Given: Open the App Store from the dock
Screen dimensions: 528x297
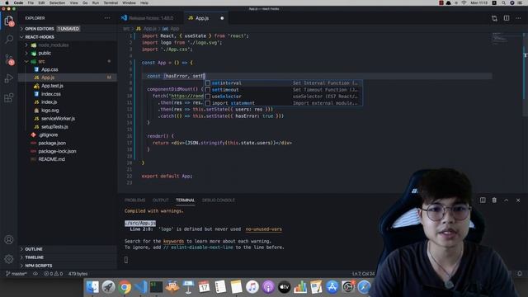Looking at the screenshot, I should pos(332,287).
